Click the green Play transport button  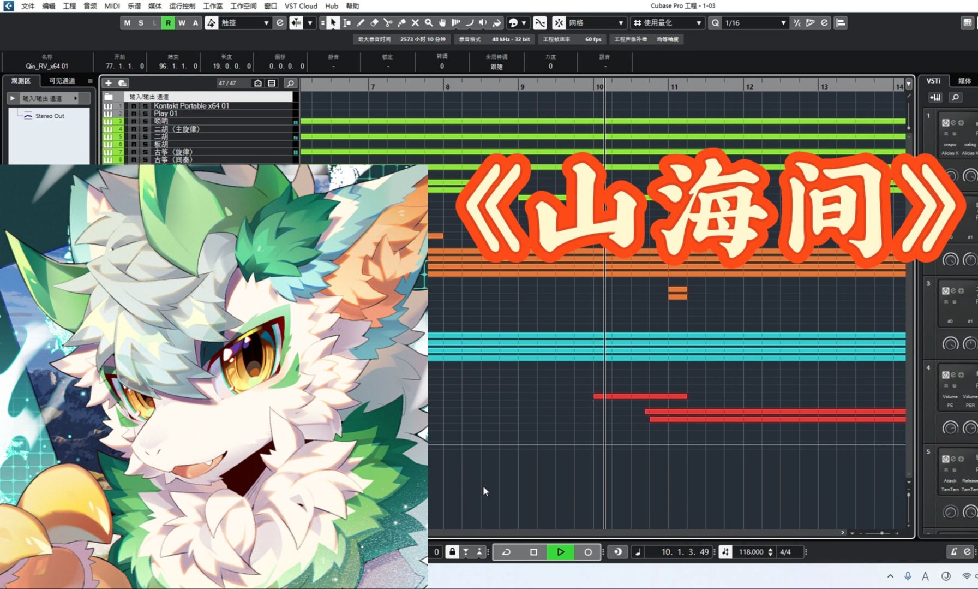[x=560, y=552]
